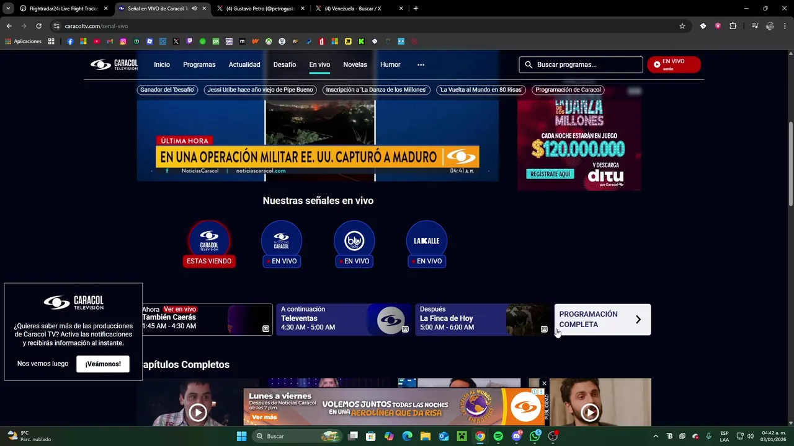This screenshot has width=794, height=446.
Task: Open Programación Completa arrow
Action: click(638, 320)
